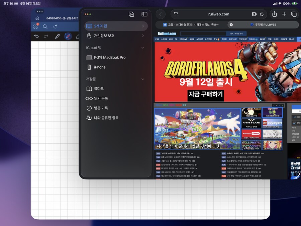Open the Nintendo Direct thumbnail
This screenshot has width=301, height=226.
[x=251, y=134]
